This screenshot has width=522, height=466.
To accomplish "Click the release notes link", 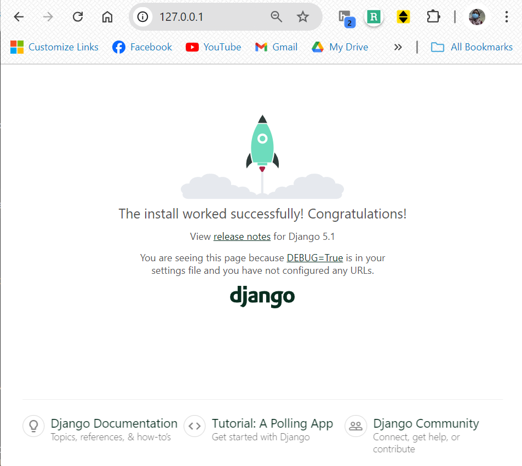I will pyautogui.click(x=242, y=237).
